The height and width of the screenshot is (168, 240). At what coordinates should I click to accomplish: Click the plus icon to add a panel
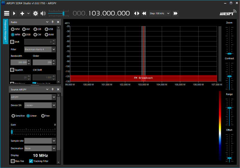click(x=22, y=13)
